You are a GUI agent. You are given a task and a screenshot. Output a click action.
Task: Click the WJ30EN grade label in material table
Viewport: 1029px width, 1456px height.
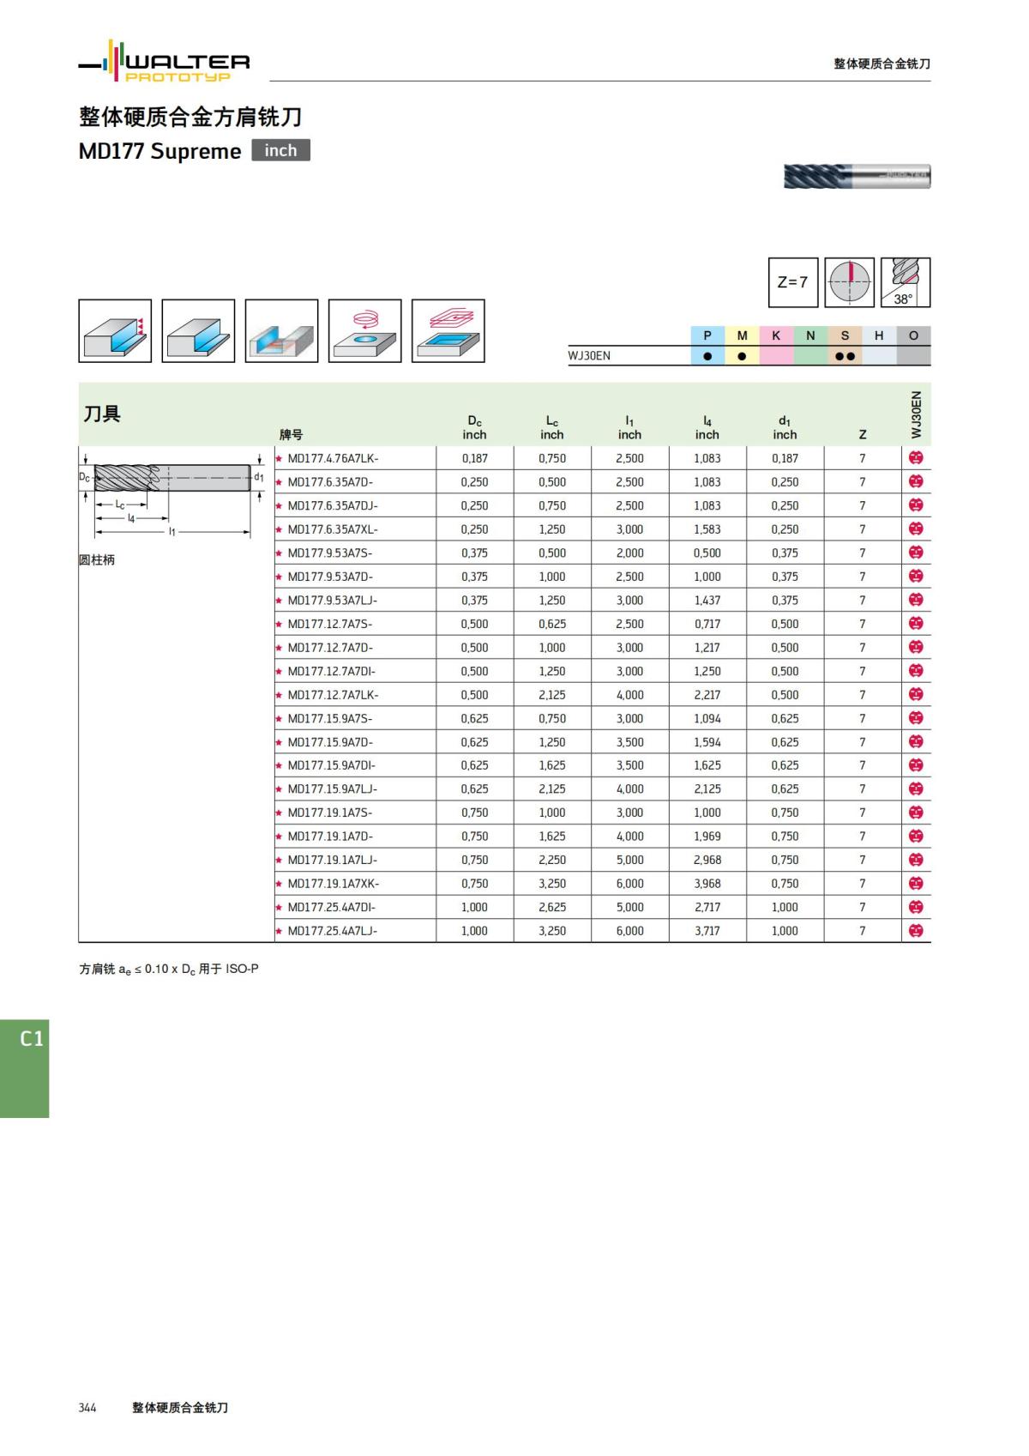590,356
